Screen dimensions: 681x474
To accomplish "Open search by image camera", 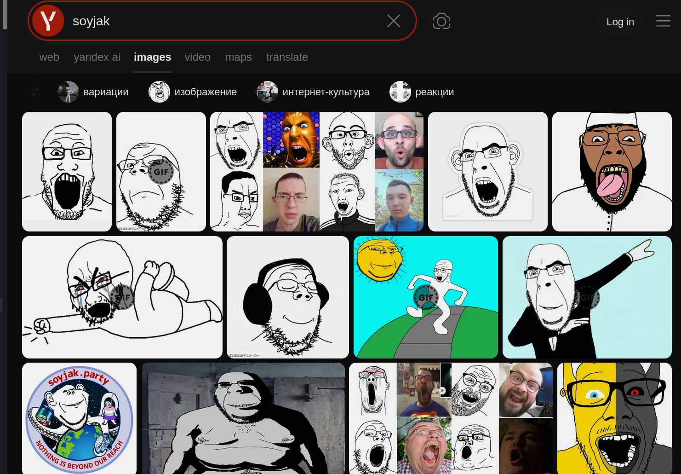I will [x=441, y=21].
